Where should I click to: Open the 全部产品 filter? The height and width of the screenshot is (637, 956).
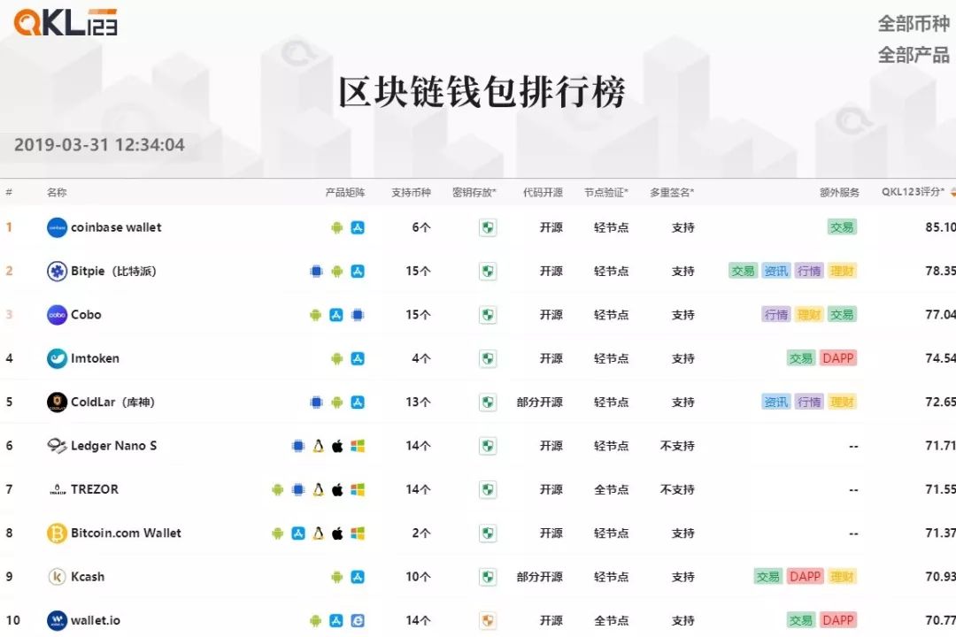point(914,55)
